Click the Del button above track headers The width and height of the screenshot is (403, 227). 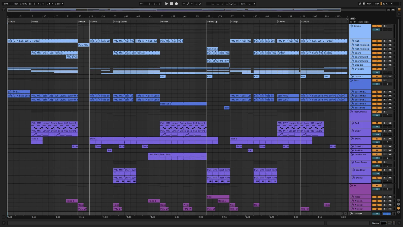(x=353, y=19)
